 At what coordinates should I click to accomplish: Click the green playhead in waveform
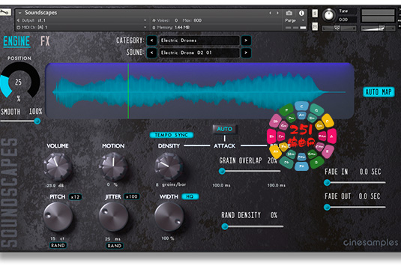(128, 91)
